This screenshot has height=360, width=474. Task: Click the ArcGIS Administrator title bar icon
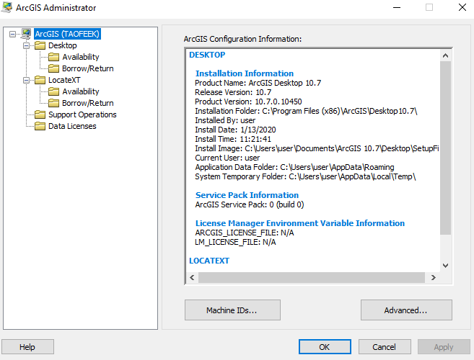click(6, 7)
